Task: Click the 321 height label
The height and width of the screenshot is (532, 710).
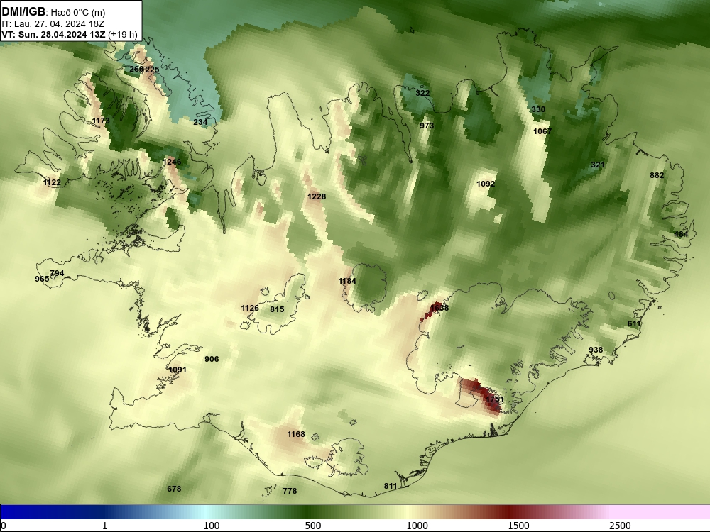Action: (598, 165)
